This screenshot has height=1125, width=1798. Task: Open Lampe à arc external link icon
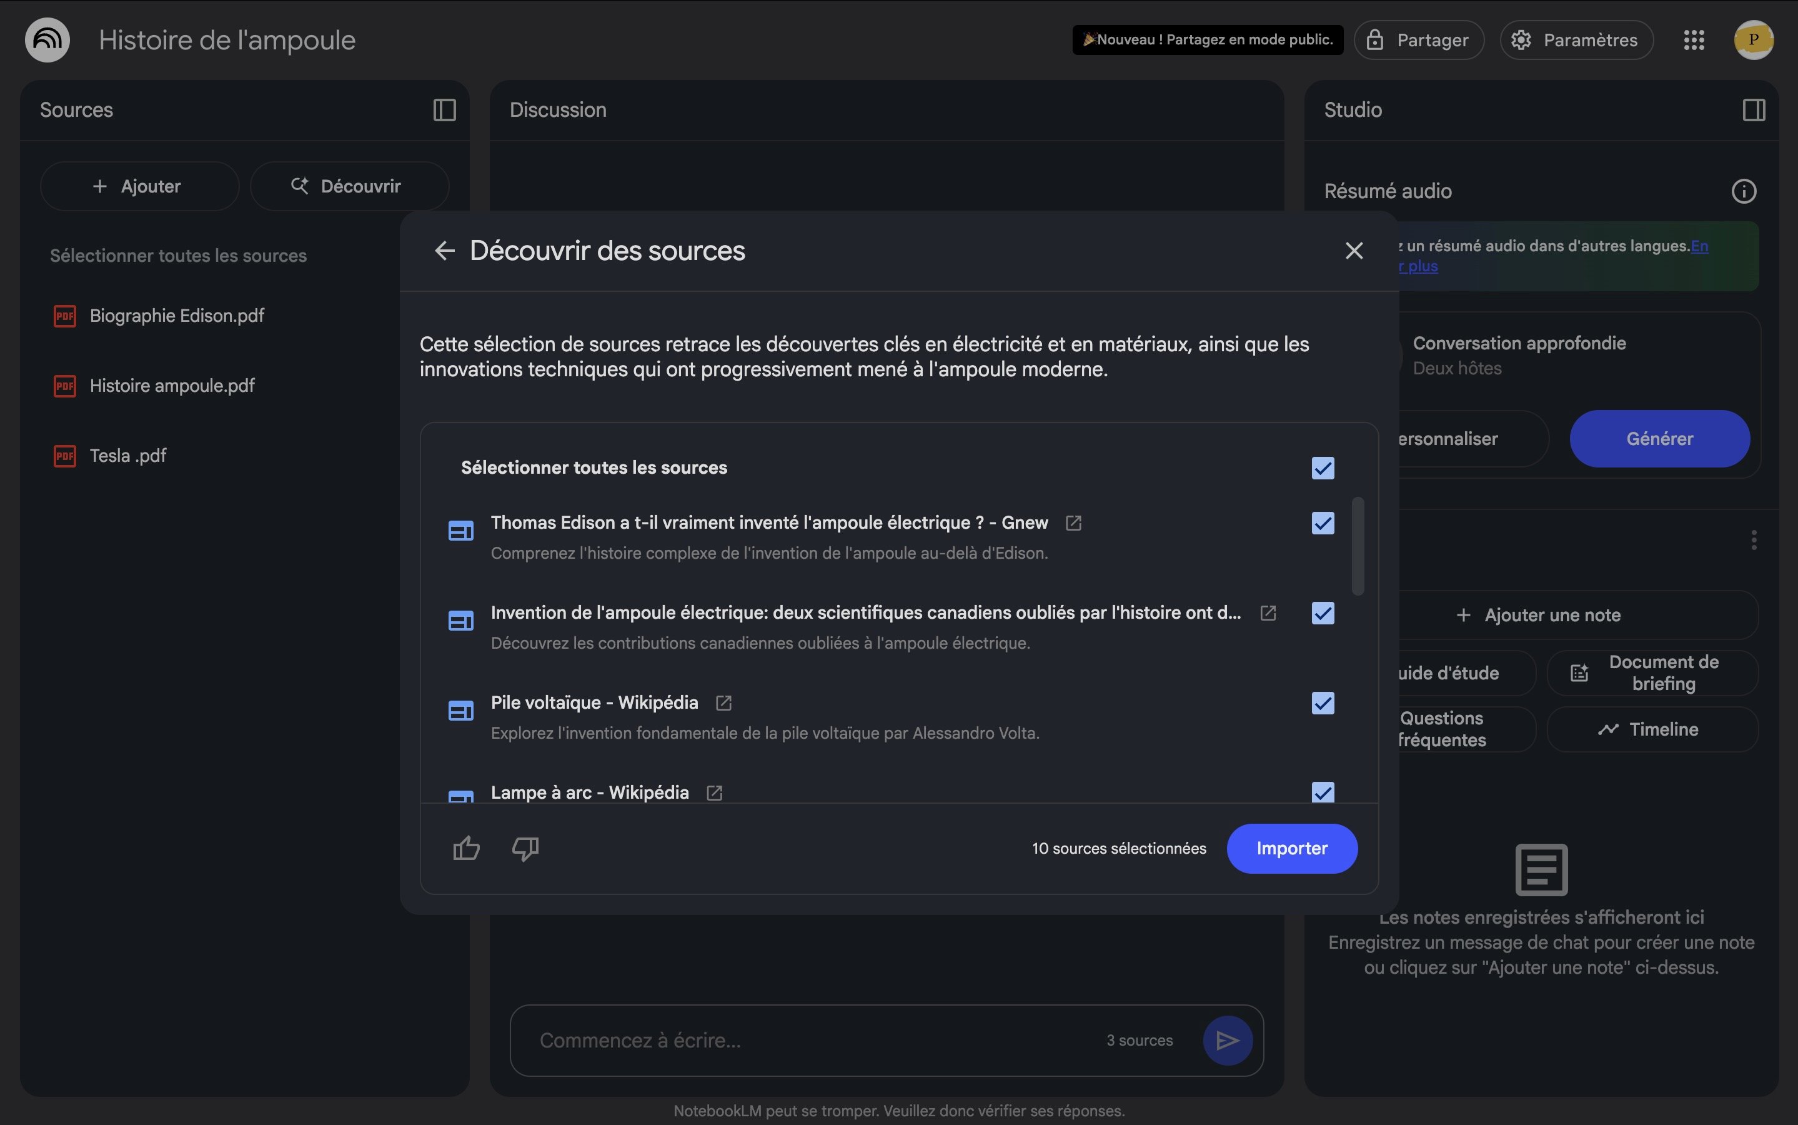714,792
